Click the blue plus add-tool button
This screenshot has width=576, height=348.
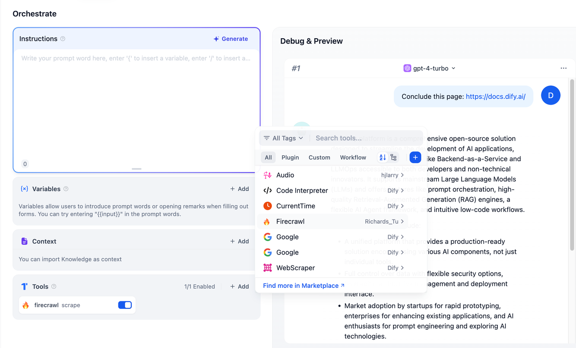coord(415,158)
